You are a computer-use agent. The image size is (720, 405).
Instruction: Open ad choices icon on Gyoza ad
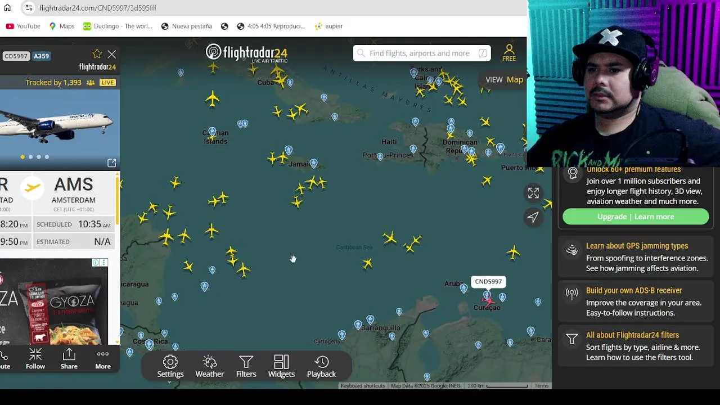point(96,263)
